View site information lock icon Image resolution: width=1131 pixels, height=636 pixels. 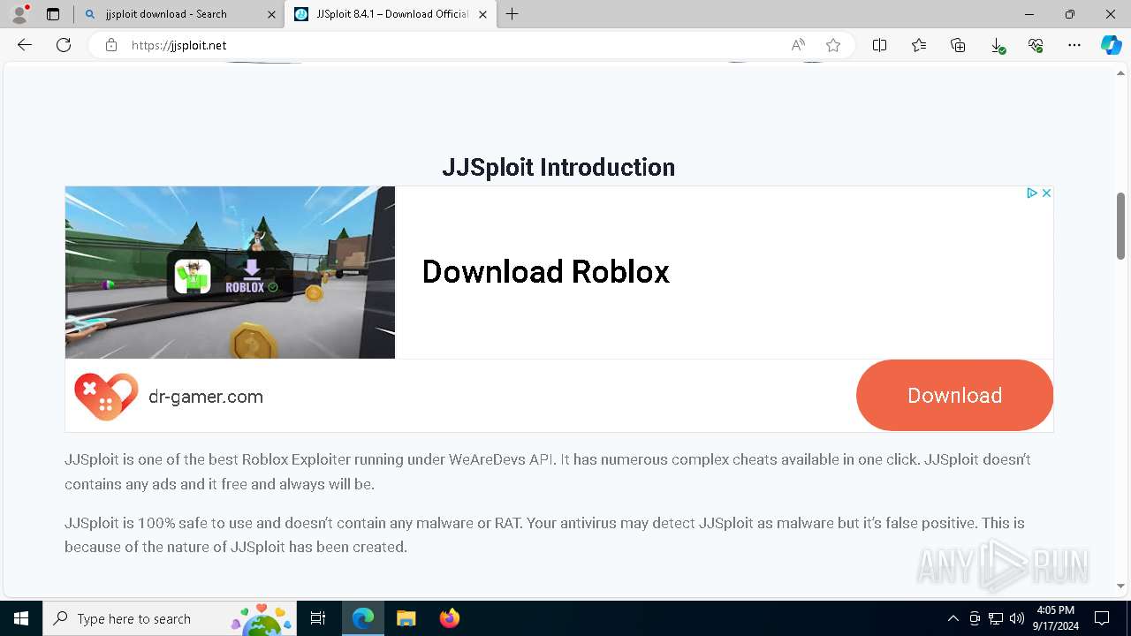click(x=111, y=45)
